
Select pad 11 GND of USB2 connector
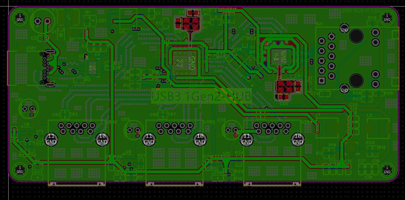tap(51, 139)
